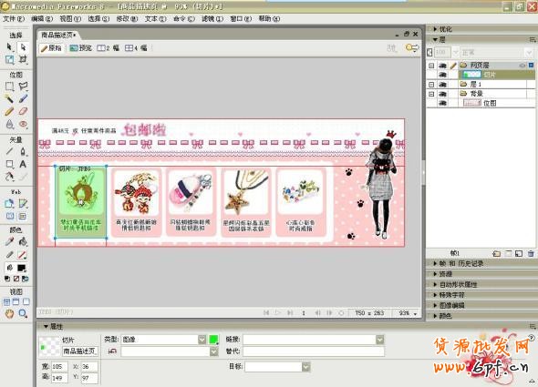538x387 pixels.
Task: Hide slices and hotspots
Action: (x=10, y=217)
